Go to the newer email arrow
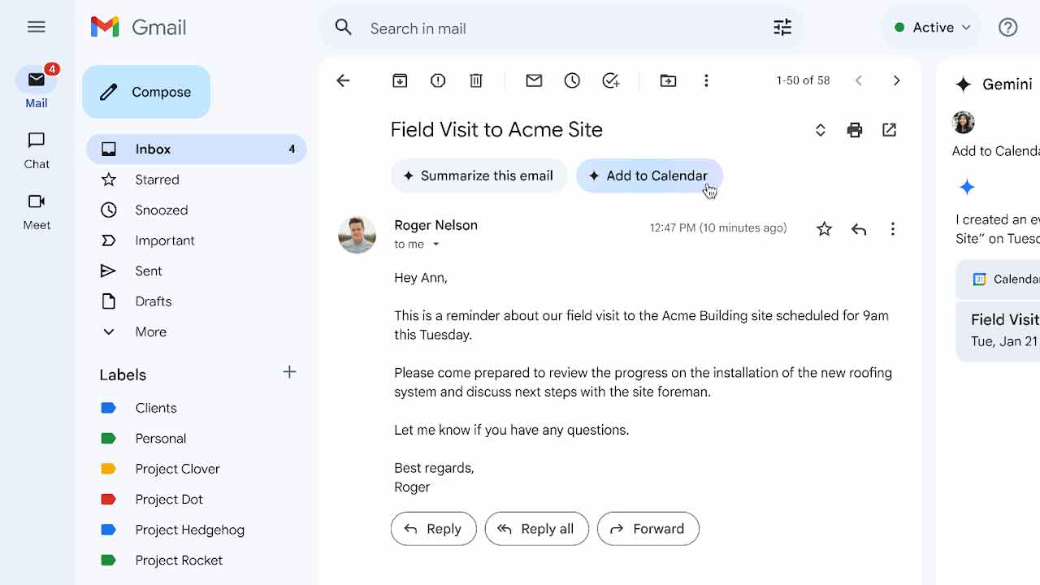This screenshot has height=585, width=1040. click(859, 80)
